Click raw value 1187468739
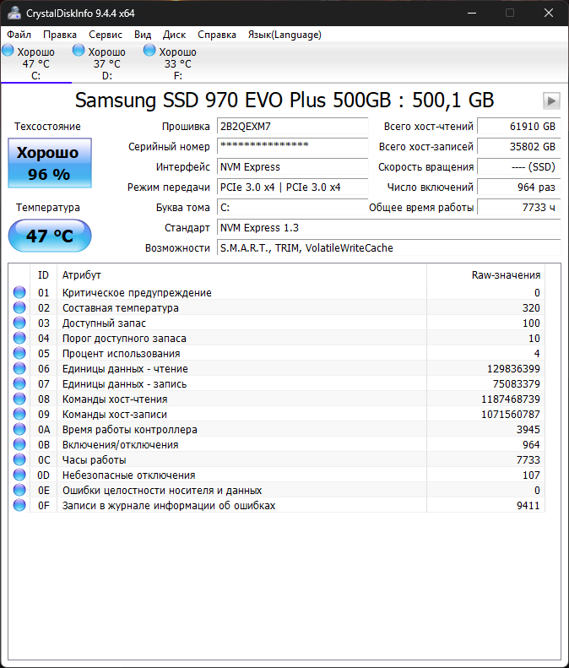This screenshot has height=668, width=569. pos(511,399)
